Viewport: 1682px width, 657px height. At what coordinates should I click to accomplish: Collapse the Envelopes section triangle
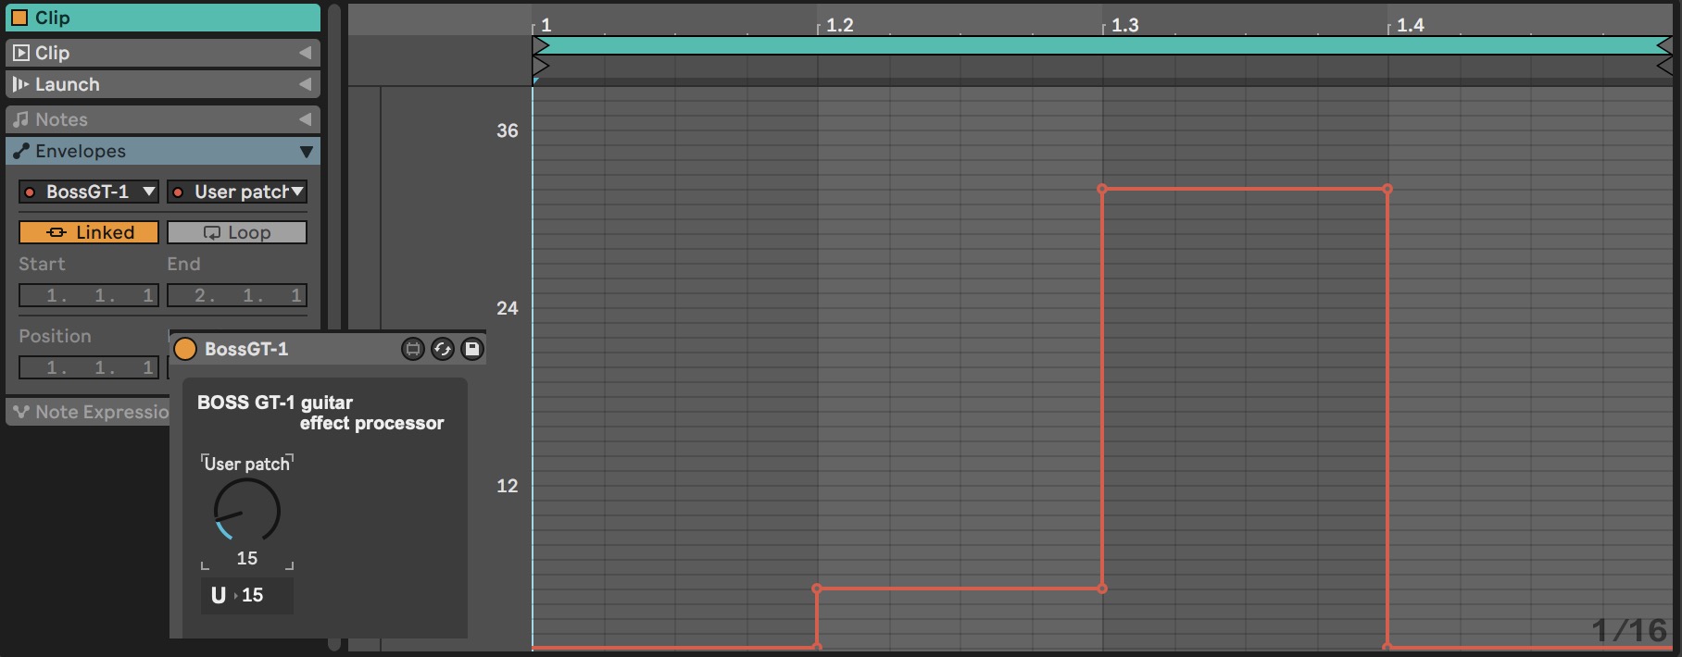(x=306, y=152)
